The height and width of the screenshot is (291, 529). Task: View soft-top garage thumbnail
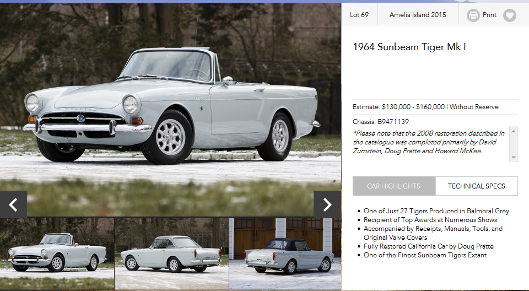coord(285,254)
